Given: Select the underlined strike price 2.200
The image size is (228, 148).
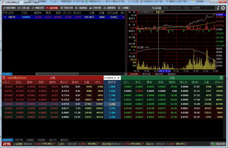Looking at the screenshot, I should [112, 104].
